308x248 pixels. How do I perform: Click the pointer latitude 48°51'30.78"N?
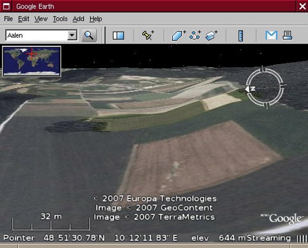[74, 238]
